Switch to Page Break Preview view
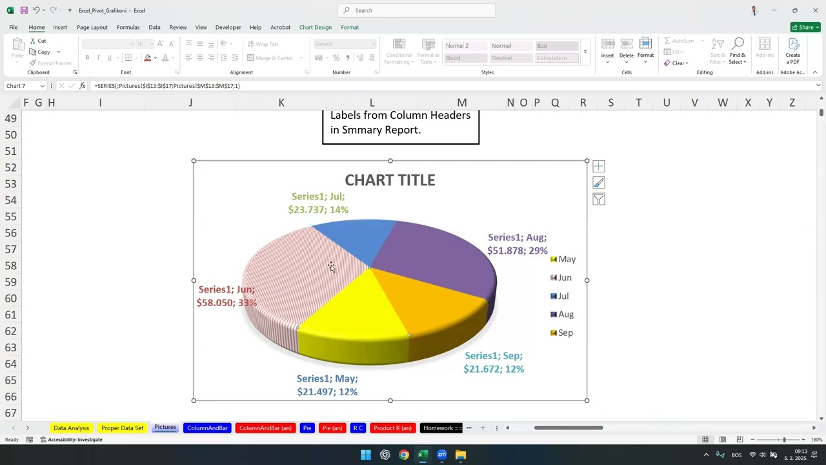This screenshot has width=826, height=465. click(740, 440)
